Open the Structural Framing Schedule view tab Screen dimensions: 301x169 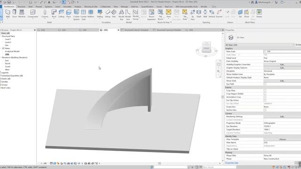click(x=168, y=30)
